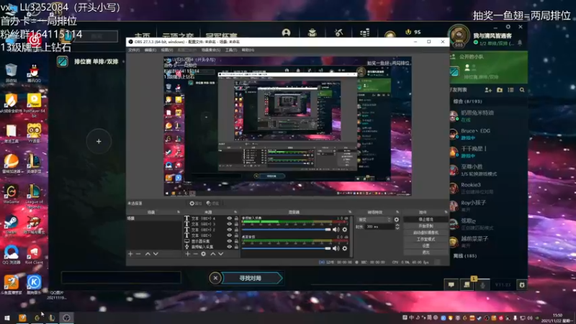Open the 场景集合 menu in OBS
Image resolution: width=576 pixels, height=324 pixels.
211,50
